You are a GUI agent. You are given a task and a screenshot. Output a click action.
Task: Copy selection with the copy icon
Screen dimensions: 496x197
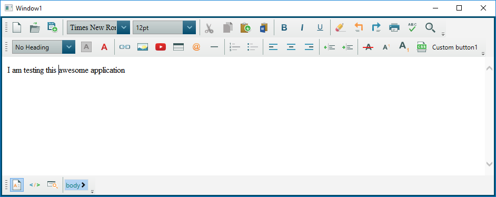point(228,28)
